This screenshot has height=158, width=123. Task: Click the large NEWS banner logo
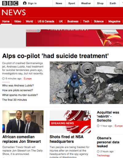pyautogui.click(x=14, y=13)
